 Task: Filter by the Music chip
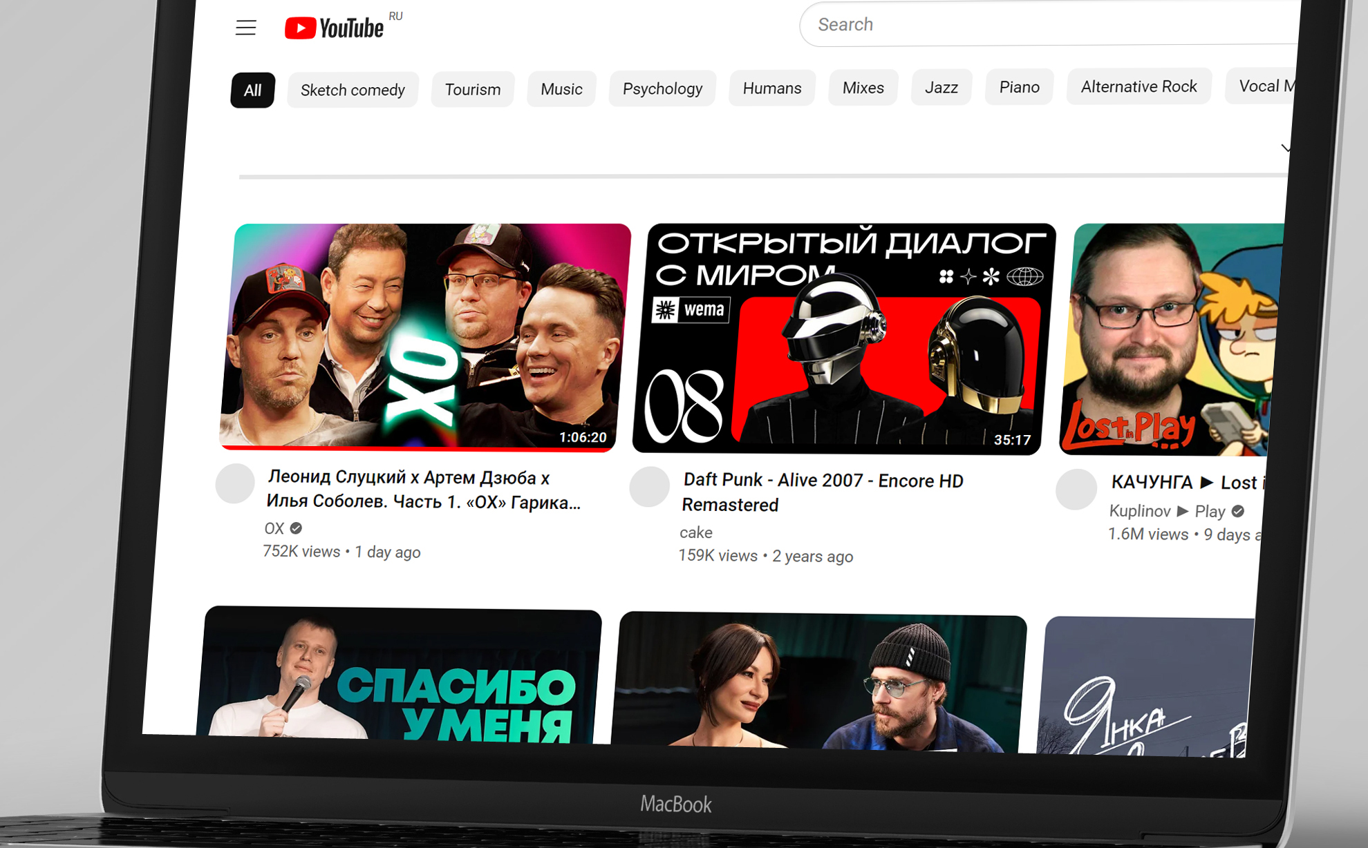[x=561, y=89]
